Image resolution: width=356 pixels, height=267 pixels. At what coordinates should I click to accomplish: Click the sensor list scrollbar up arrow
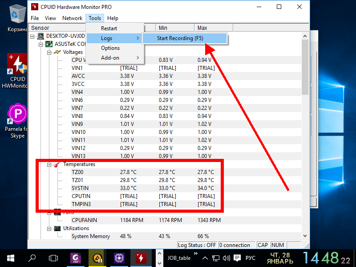[305, 36]
